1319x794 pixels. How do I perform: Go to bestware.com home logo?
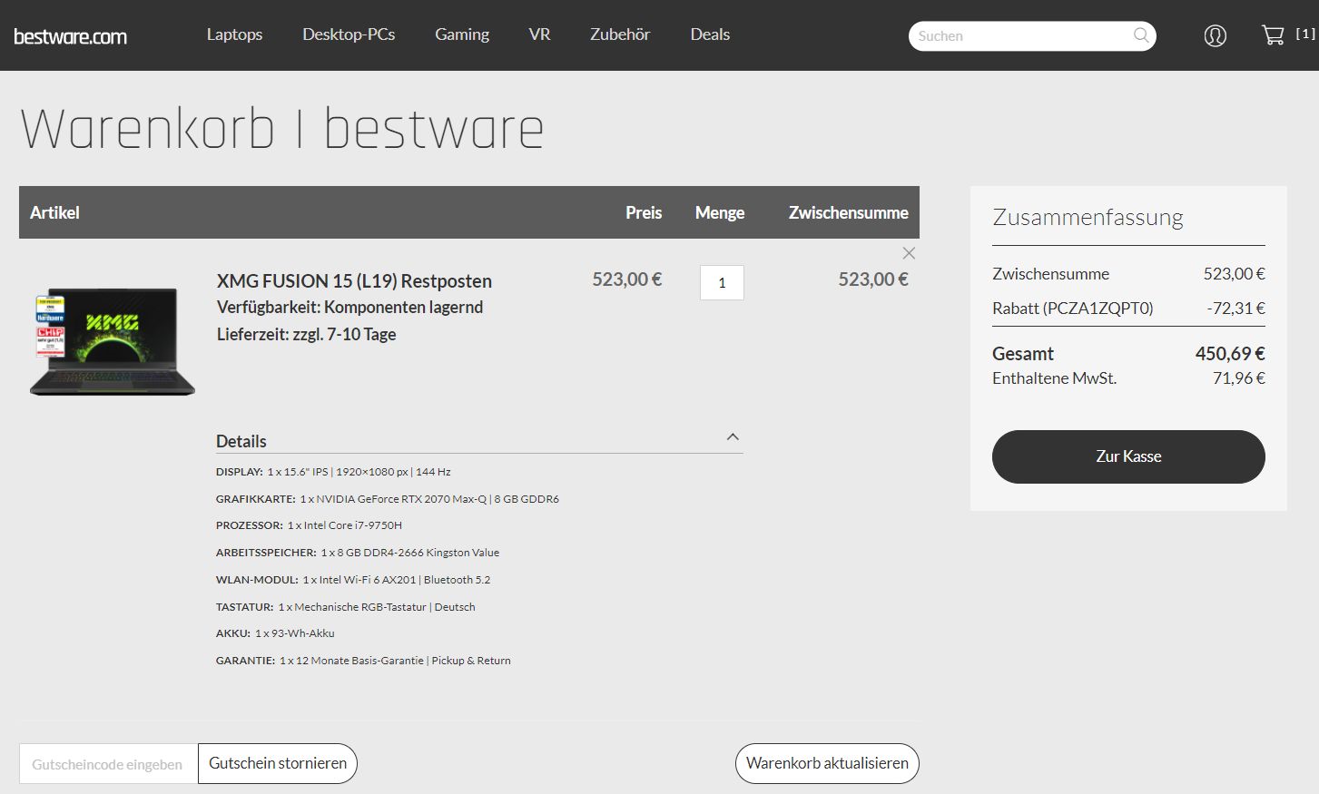[x=70, y=36]
